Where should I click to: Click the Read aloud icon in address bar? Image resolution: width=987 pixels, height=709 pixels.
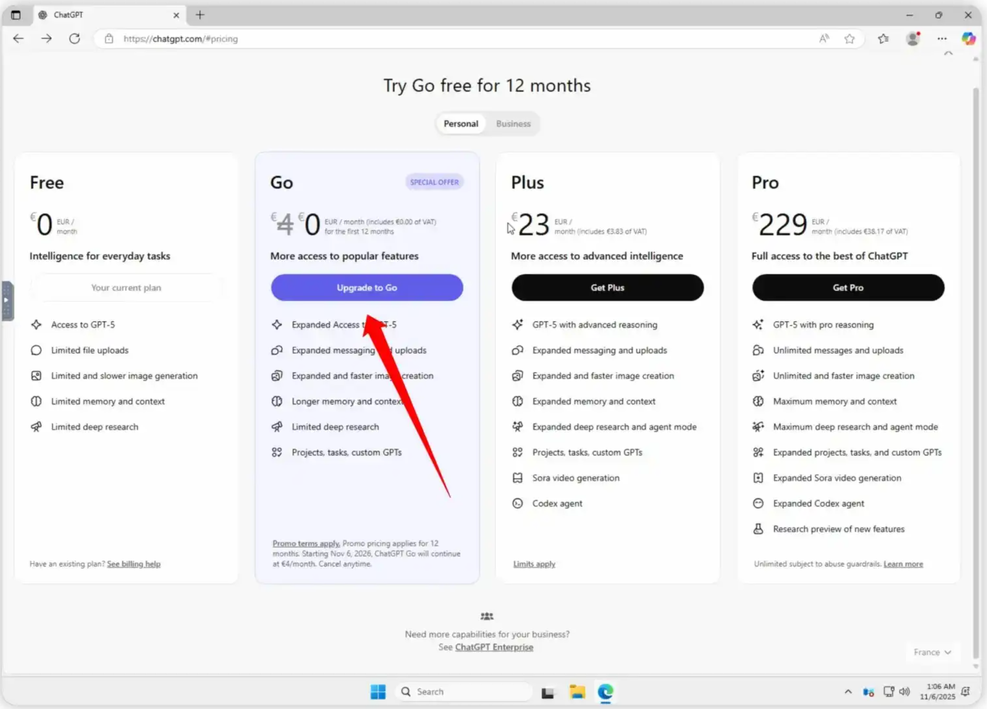[824, 38]
